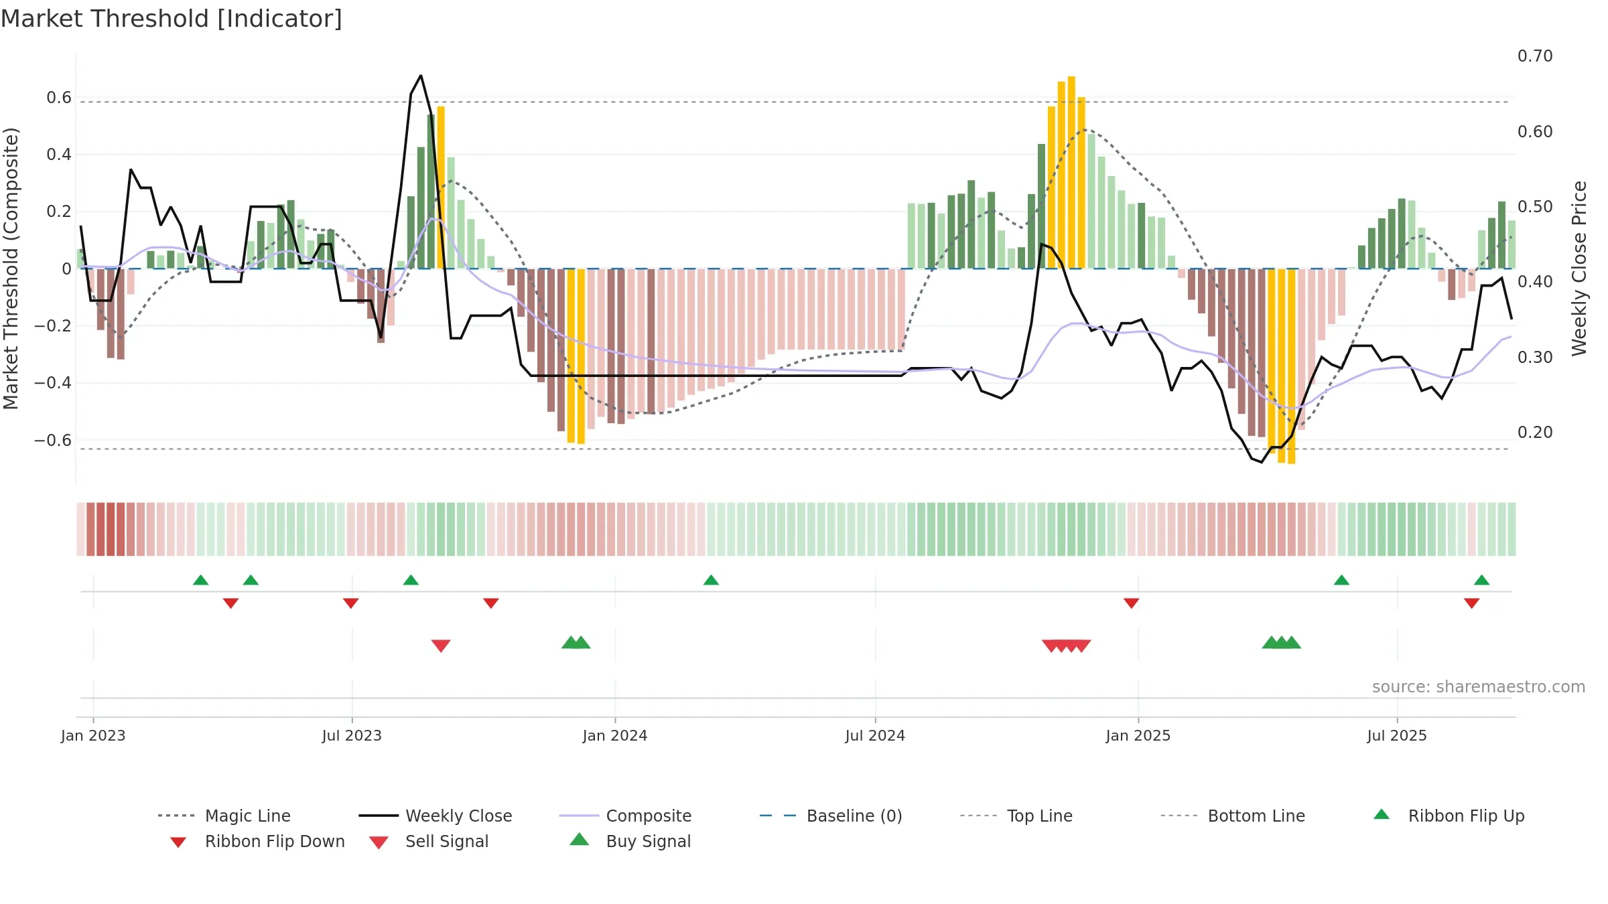
Task: Click the Jan 2024 x-axis label
Action: point(615,736)
